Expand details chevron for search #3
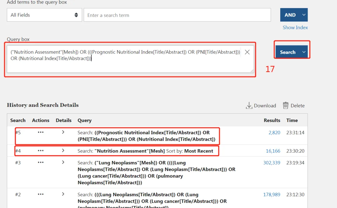Screen dimensions: 337x208 point(63,162)
